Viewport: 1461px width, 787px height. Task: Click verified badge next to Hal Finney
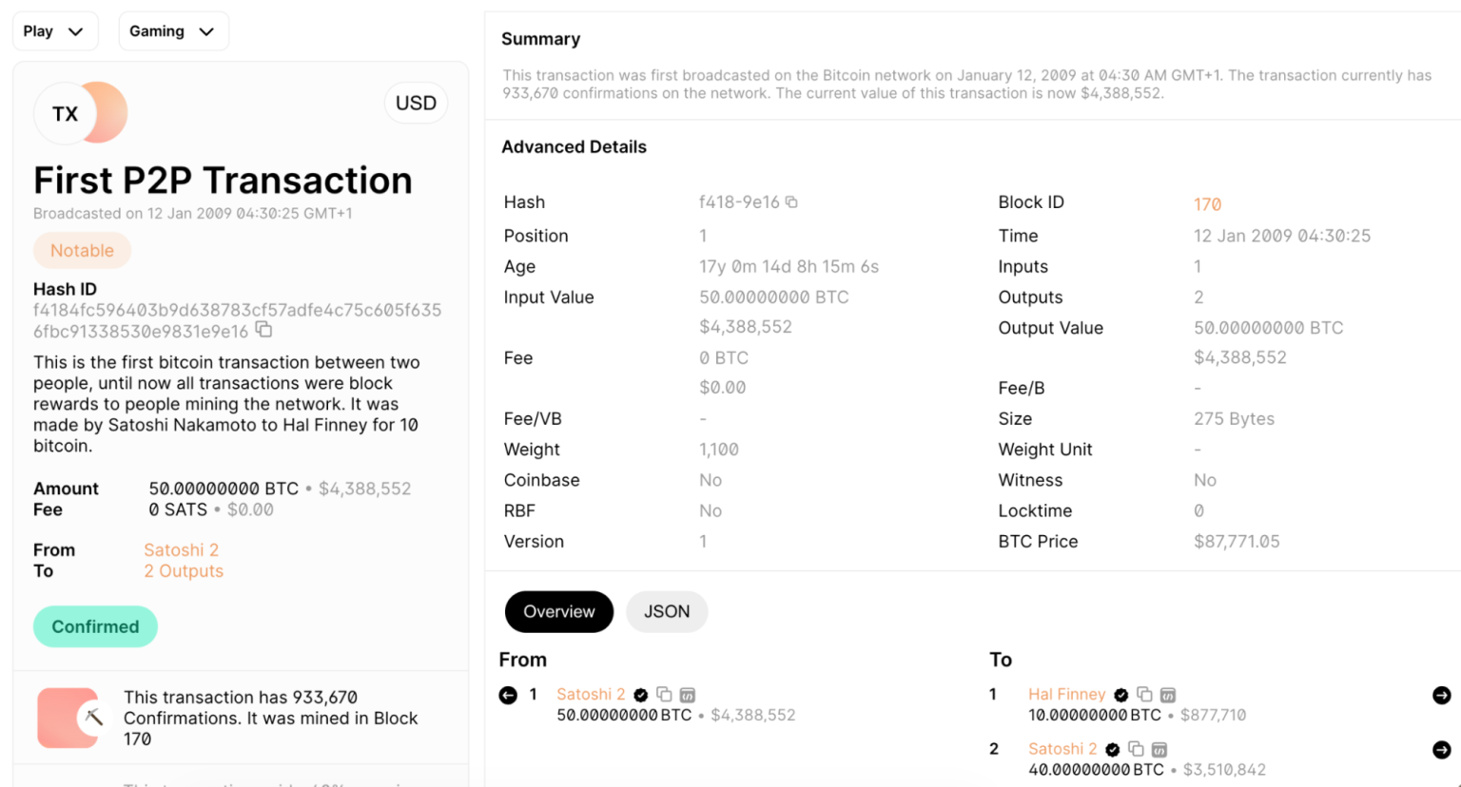click(x=1121, y=695)
